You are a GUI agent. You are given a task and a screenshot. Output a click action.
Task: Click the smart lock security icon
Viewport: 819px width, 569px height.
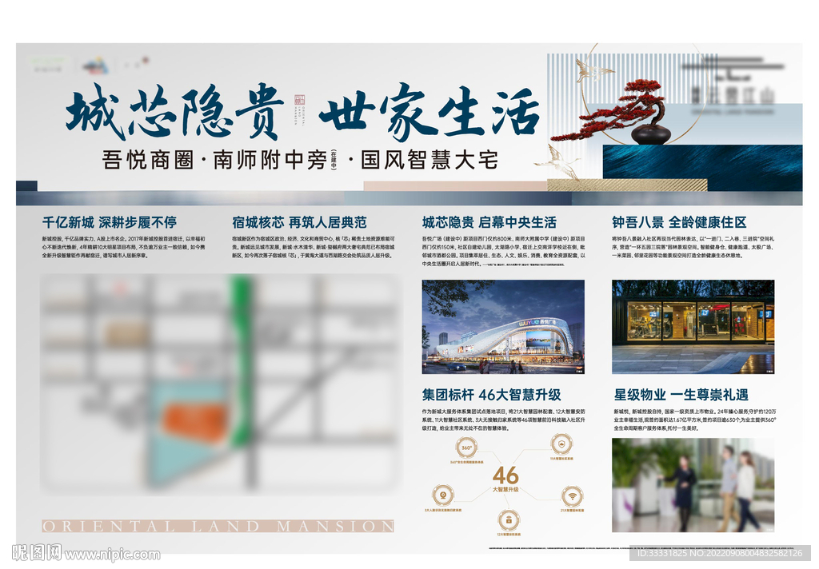pos(508,520)
